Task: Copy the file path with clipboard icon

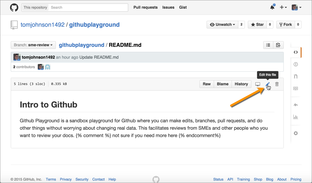Action: click(x=278, y=45)
